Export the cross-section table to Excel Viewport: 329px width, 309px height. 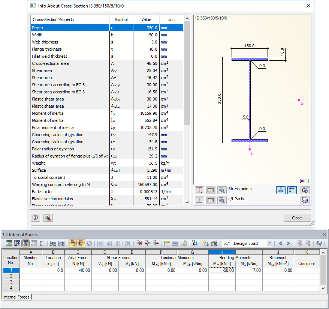(x=48, y=217)
